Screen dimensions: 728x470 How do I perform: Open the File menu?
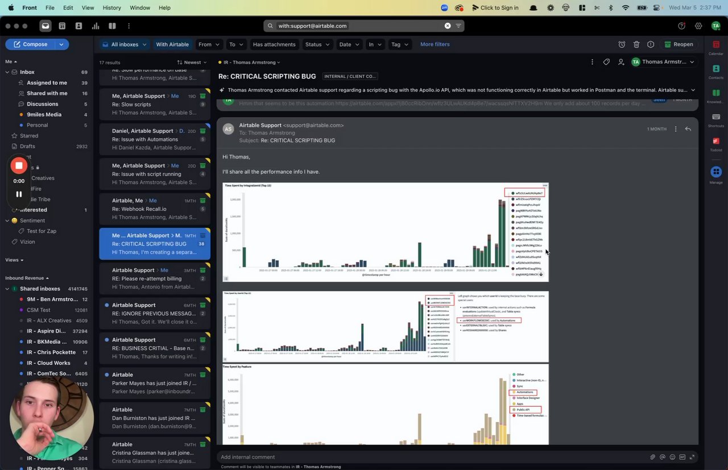[49, 8]
